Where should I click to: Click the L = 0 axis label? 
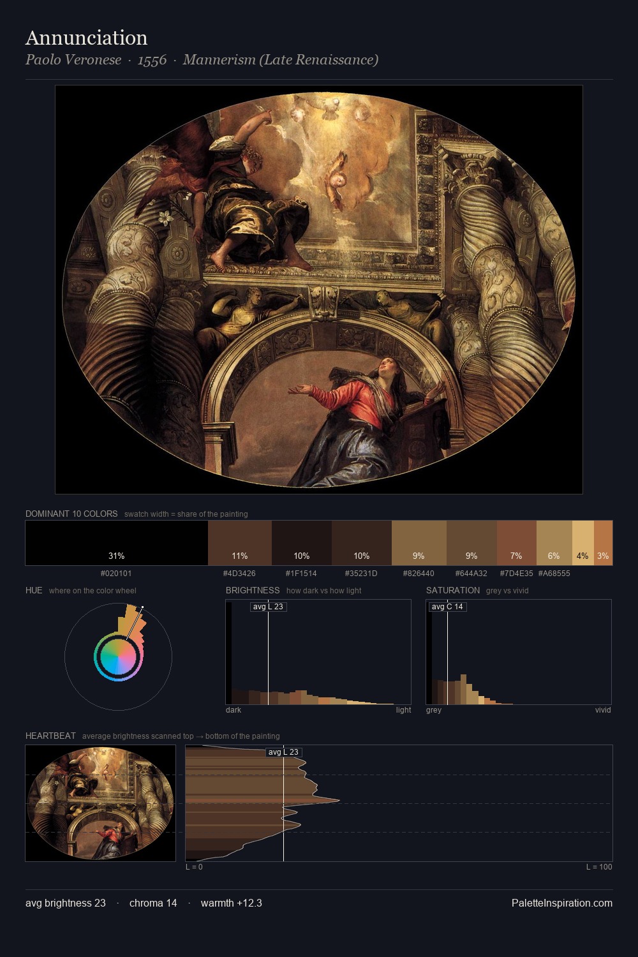tap(194, 867)
